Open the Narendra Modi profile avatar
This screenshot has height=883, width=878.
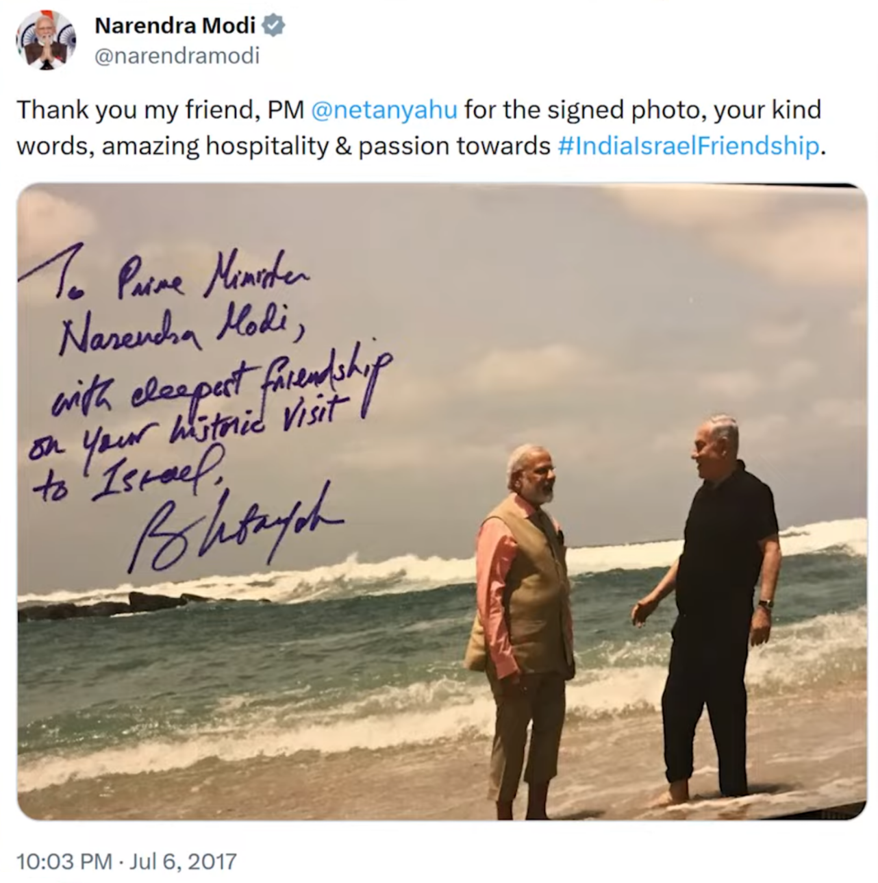[47, 40]
